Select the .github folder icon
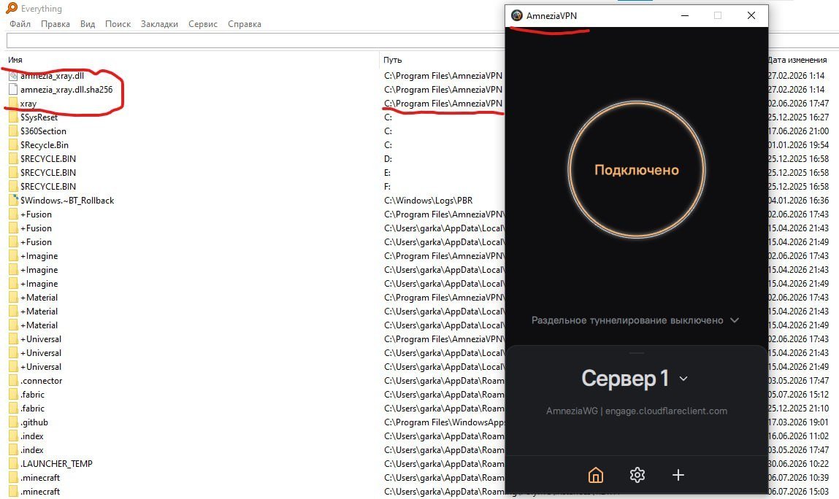839x499 pixels. (x=13, y=422)
